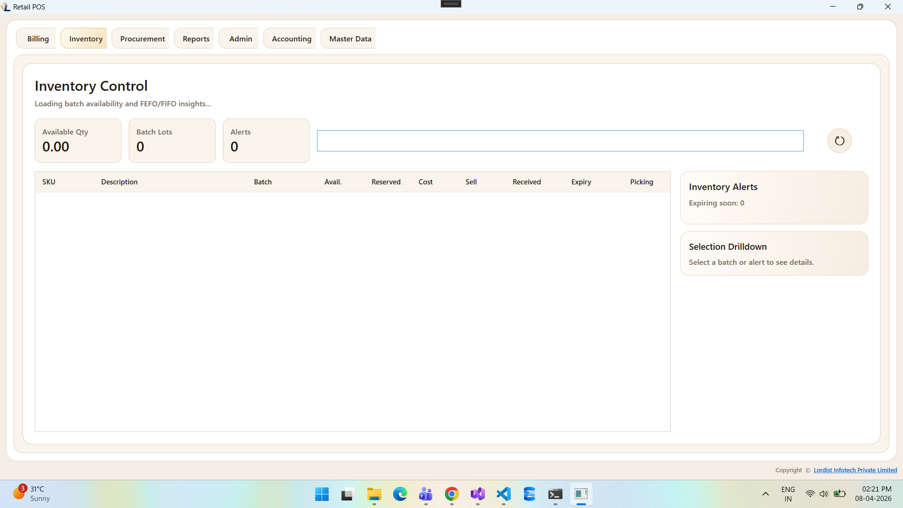The height and width of the screenshot is (508, 903).
Task: Click the Inventory Alerts panel
Action: point(774,198)
